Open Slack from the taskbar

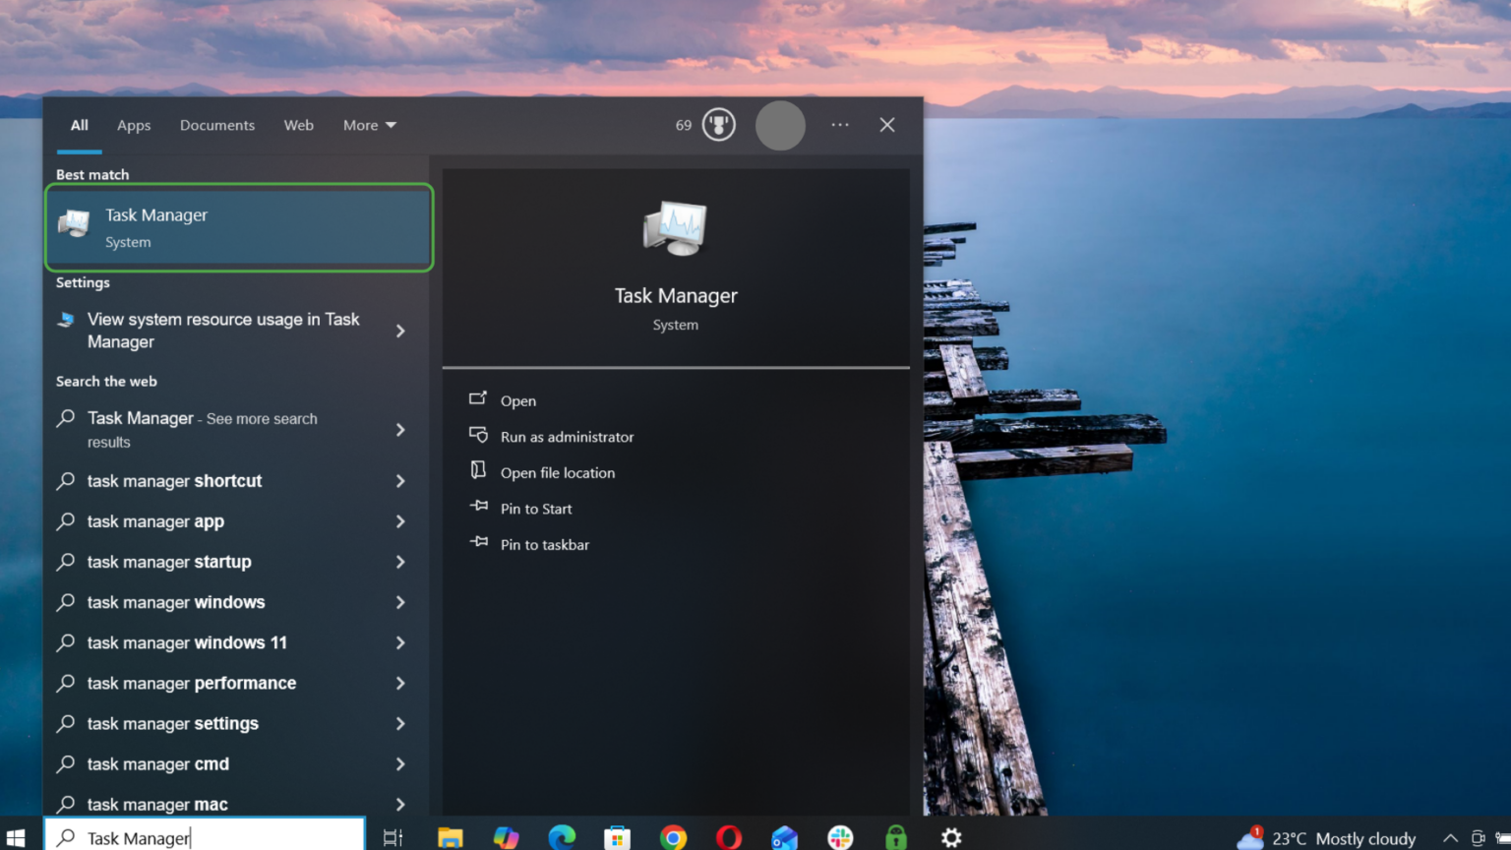(x=840, y=837)
